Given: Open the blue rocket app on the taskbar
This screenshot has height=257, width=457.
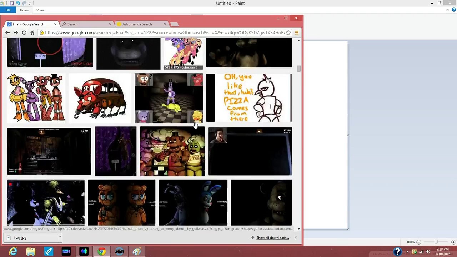Looking at the screenshot, I should click(48, 252).
